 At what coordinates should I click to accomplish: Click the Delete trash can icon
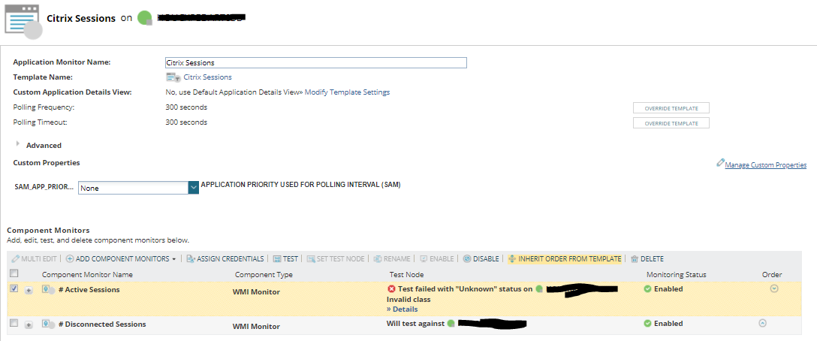click(x=634, y=258)
